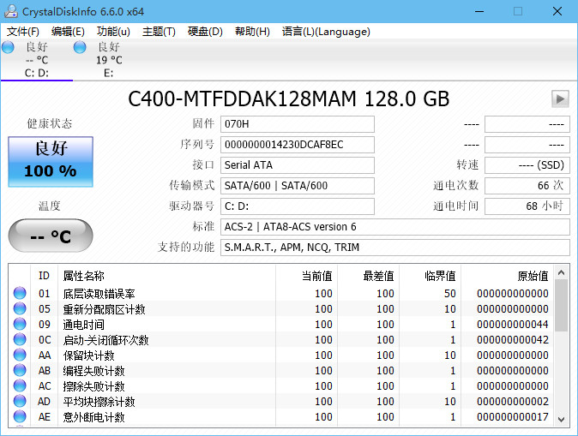Image resolution: width=578 pixels, height=436 pixels.
Task: Click the next disk arrow button
Action: [x=560, y=99]
